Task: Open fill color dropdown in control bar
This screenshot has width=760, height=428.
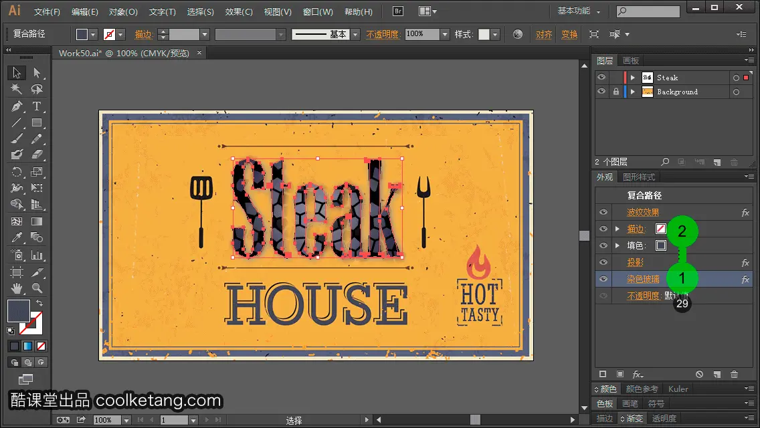Action: click(93, 34)
